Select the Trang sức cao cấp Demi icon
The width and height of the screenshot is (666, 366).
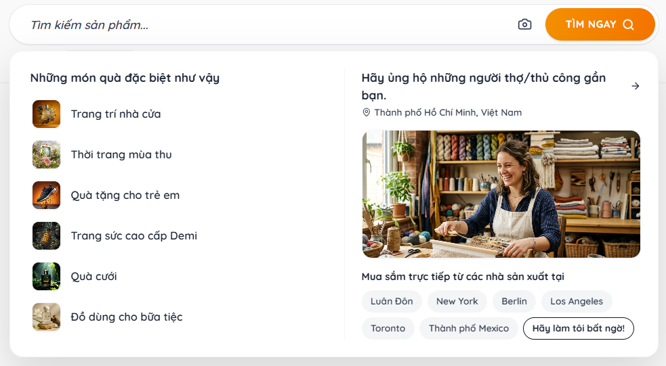[46, 236]
